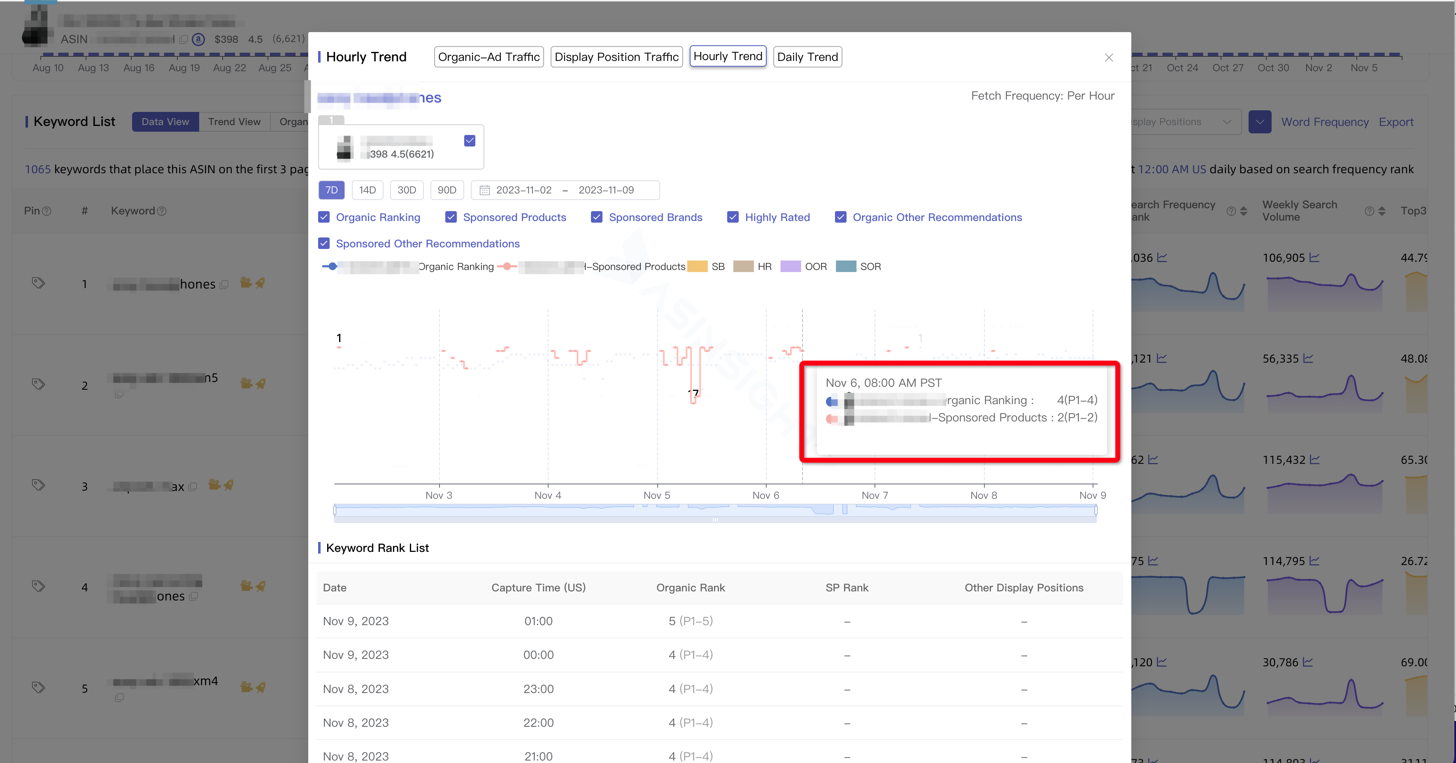Click the Amazon 'a' badge beside ASIN
Viewport: 1456px width, 763px height.
pos(198,40)
